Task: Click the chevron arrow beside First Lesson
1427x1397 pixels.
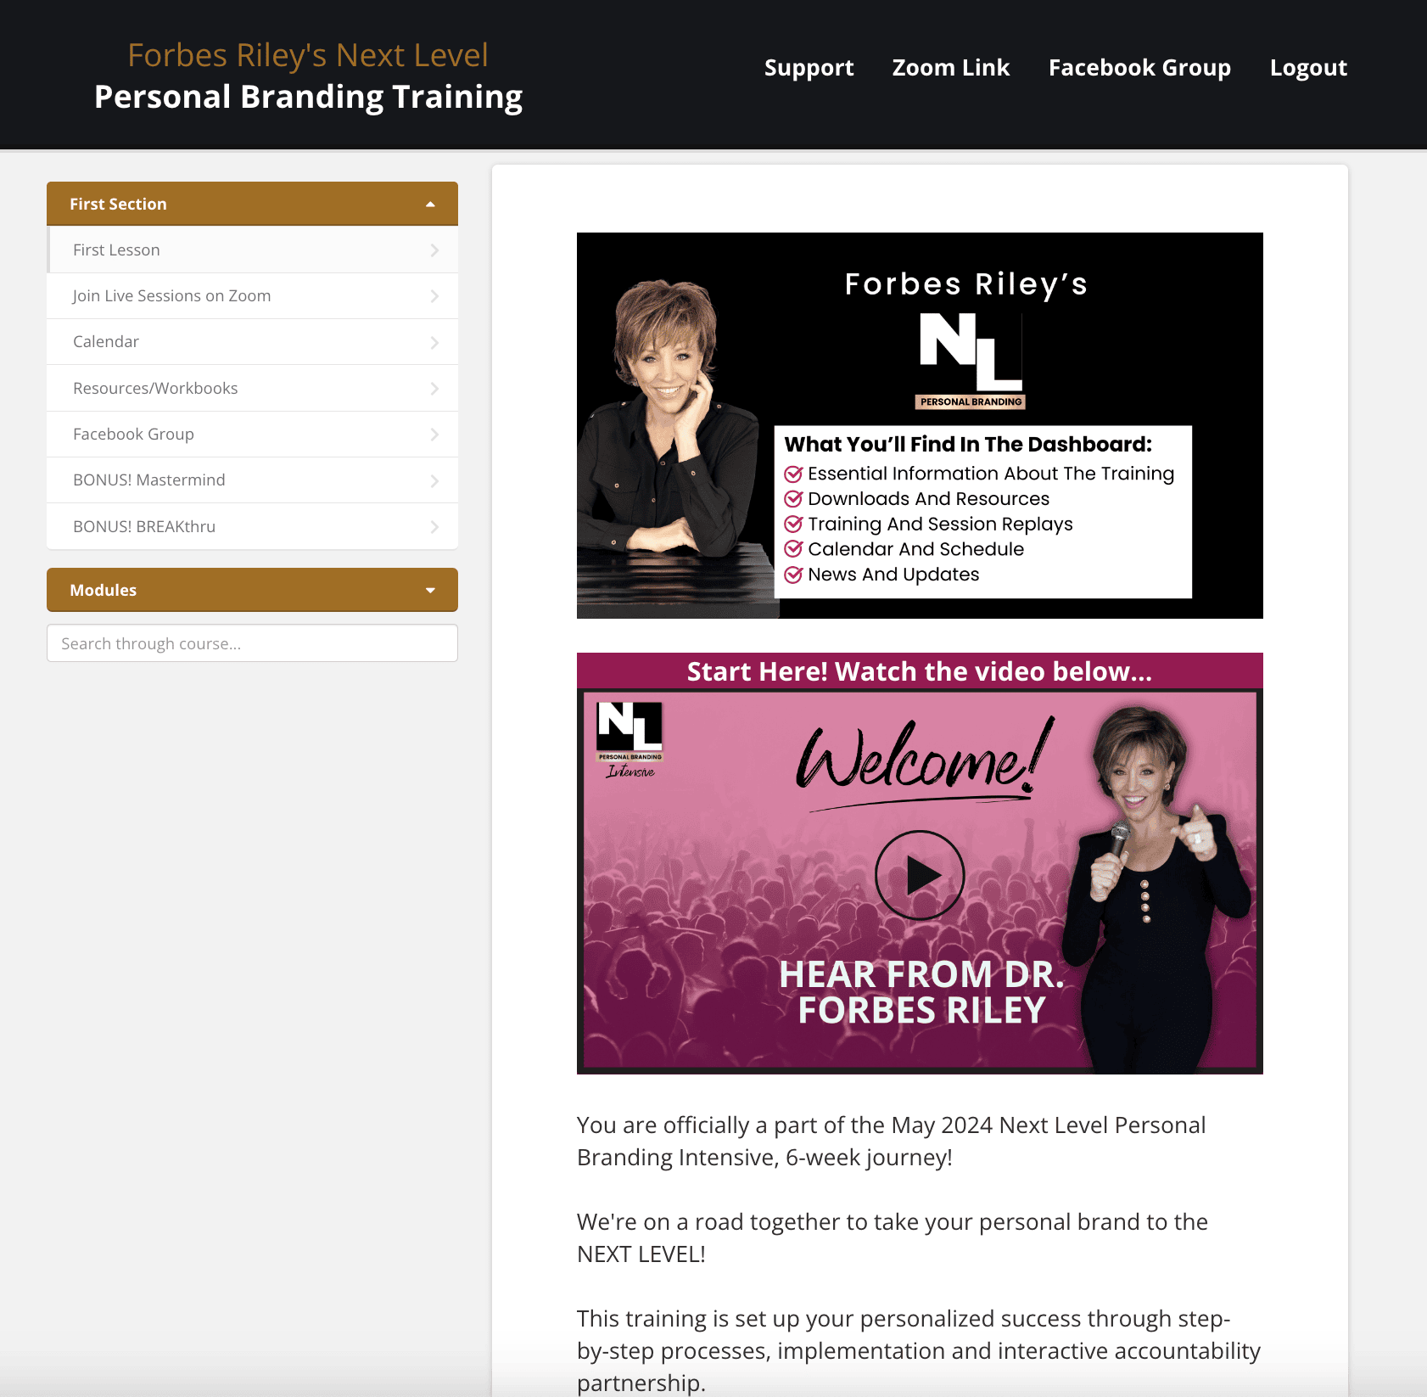Action: [434, 250]
